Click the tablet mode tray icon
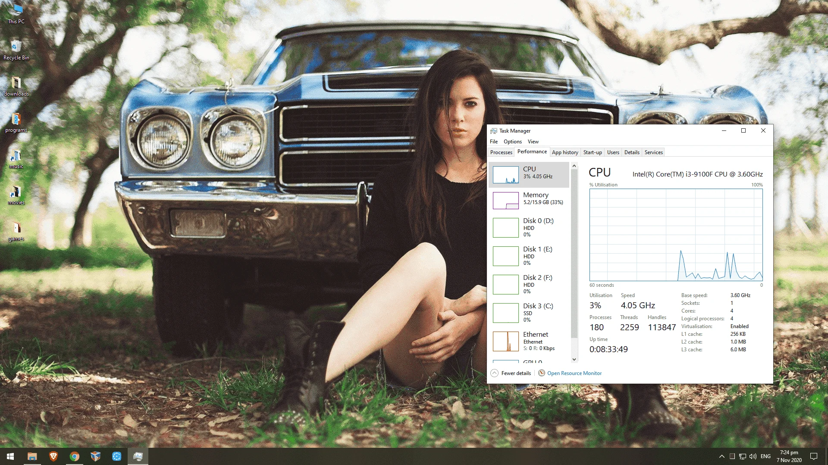The image size is (828, 465). 732,456
